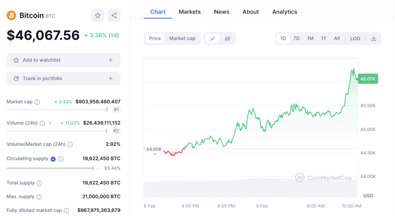
Task: Expand Volume (24h) details chevron
Action: pyautogui.click(x=50, y=123)
